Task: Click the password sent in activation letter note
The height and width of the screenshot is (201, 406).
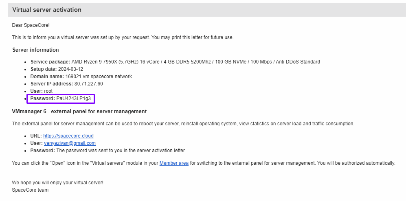Action: point(120,151)
